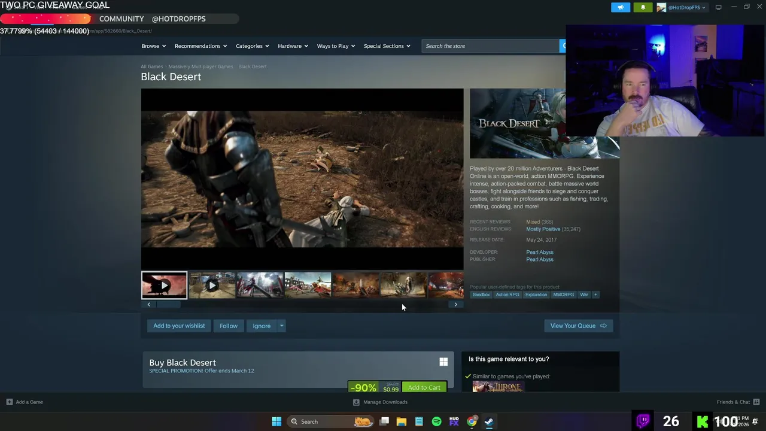766x431 pixels.
Task: Click Black Desert breadcrumb link
Action: (x=253, y=66)
